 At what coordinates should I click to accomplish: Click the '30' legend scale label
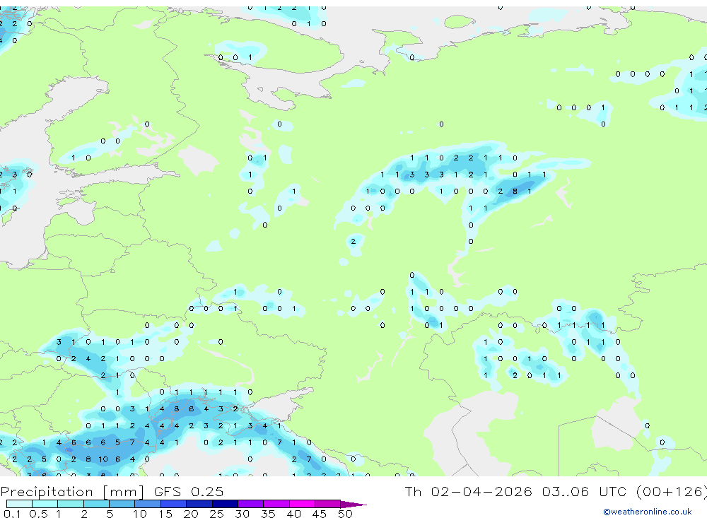[242, 514]
